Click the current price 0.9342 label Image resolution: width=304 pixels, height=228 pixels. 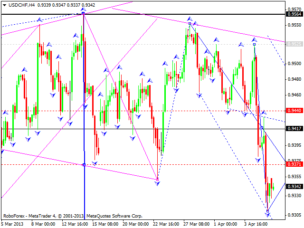(293, 187)
